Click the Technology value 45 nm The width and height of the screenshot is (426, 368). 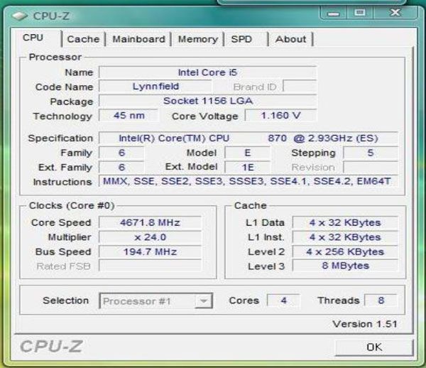click(129, 116)
